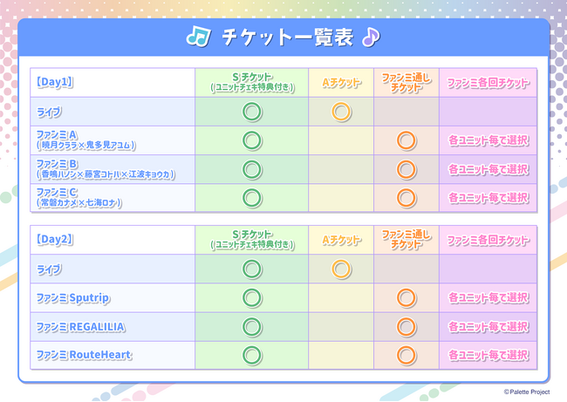Image resolution: width=567 pixels, height=402 pixels.
Task: Click the Day1 ファンミ各回チケット header
Action: tap(488, 83)
